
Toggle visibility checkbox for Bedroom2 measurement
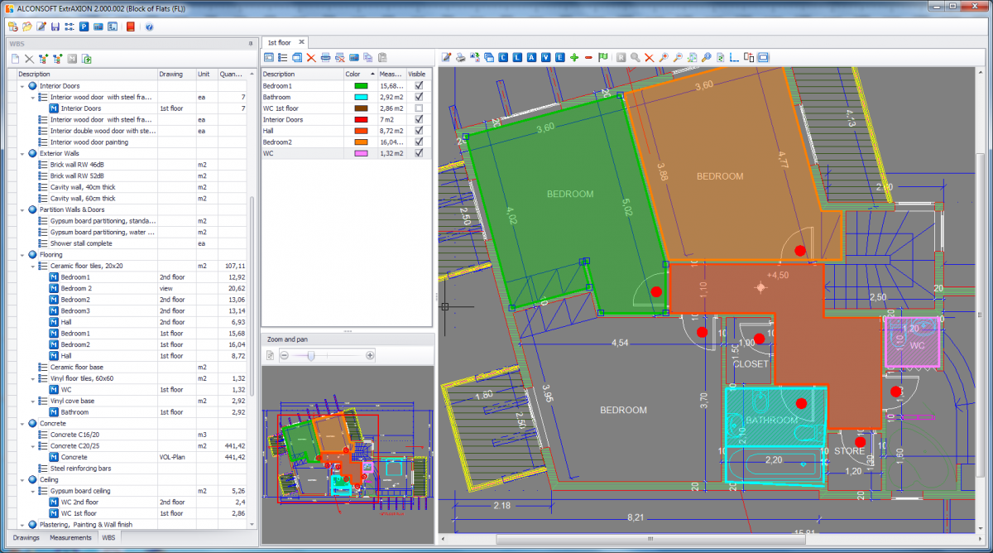pos(420,142)
